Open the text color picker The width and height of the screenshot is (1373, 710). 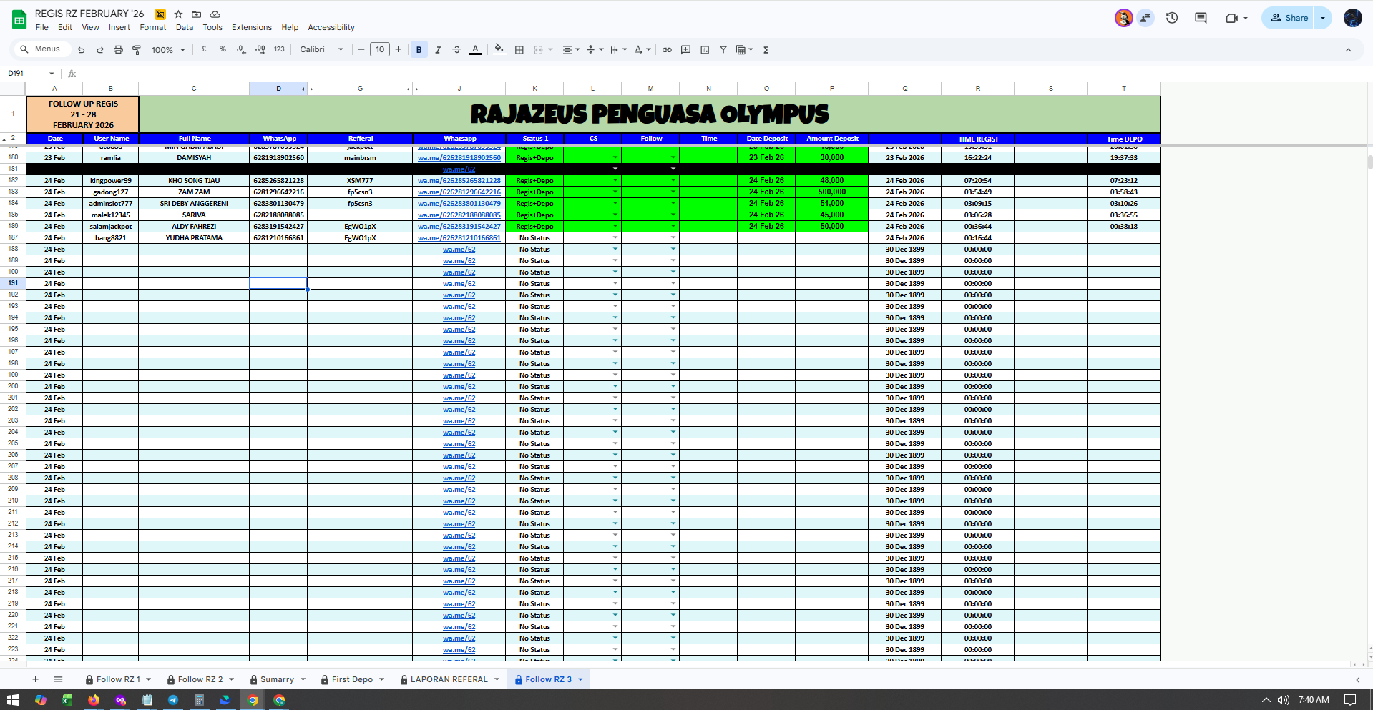(x=475, y=50)
